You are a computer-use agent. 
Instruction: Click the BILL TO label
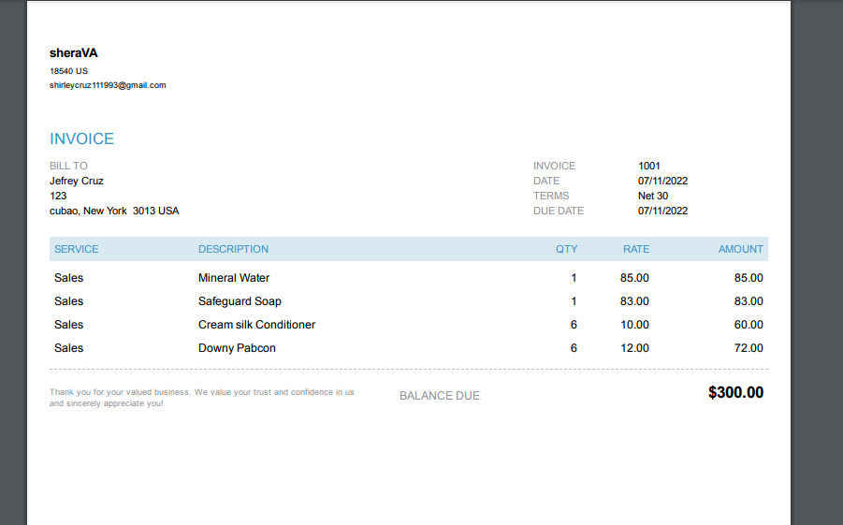click(x=68, y=166)
